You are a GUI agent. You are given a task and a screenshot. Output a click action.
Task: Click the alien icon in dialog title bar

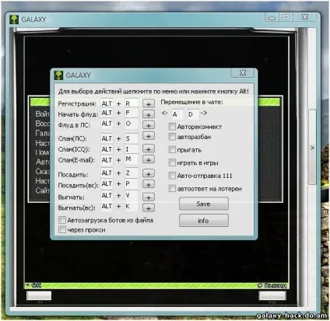pos(58,75)
